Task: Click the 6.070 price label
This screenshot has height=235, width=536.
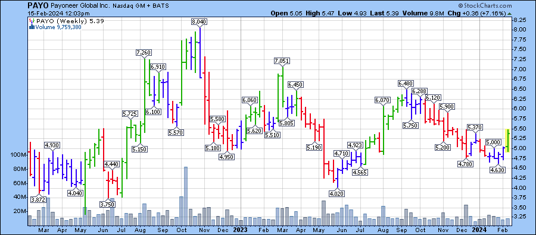Action: tap(383, 100)
